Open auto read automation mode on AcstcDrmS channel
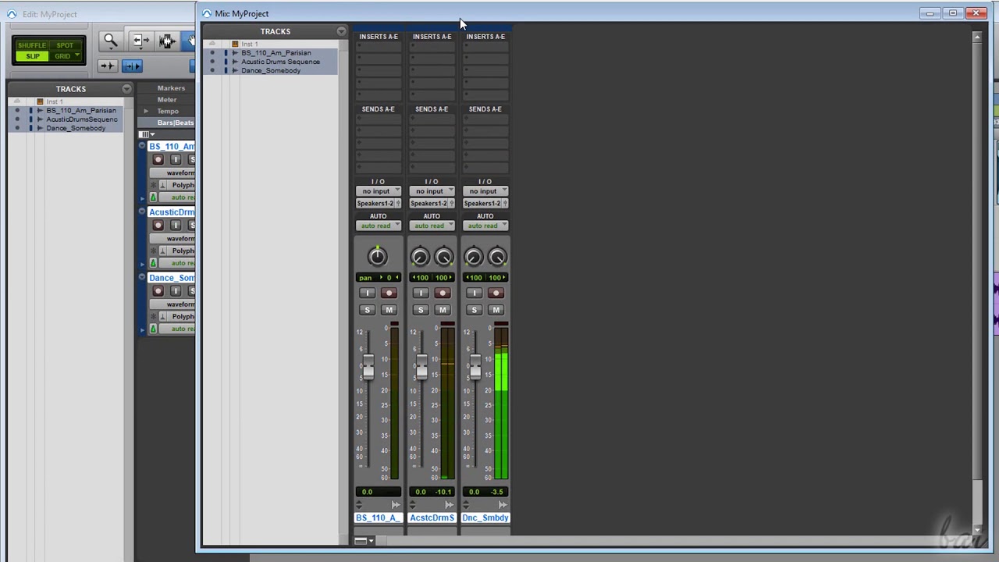 (x=432, y=226)
